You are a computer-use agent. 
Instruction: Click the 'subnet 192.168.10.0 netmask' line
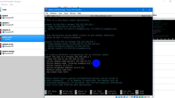coord(68,57)
